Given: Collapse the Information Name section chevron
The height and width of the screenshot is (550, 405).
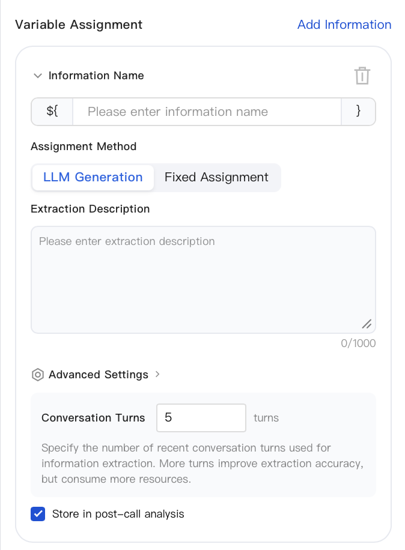Looking at the screenshot, I should tap(37, 76).
